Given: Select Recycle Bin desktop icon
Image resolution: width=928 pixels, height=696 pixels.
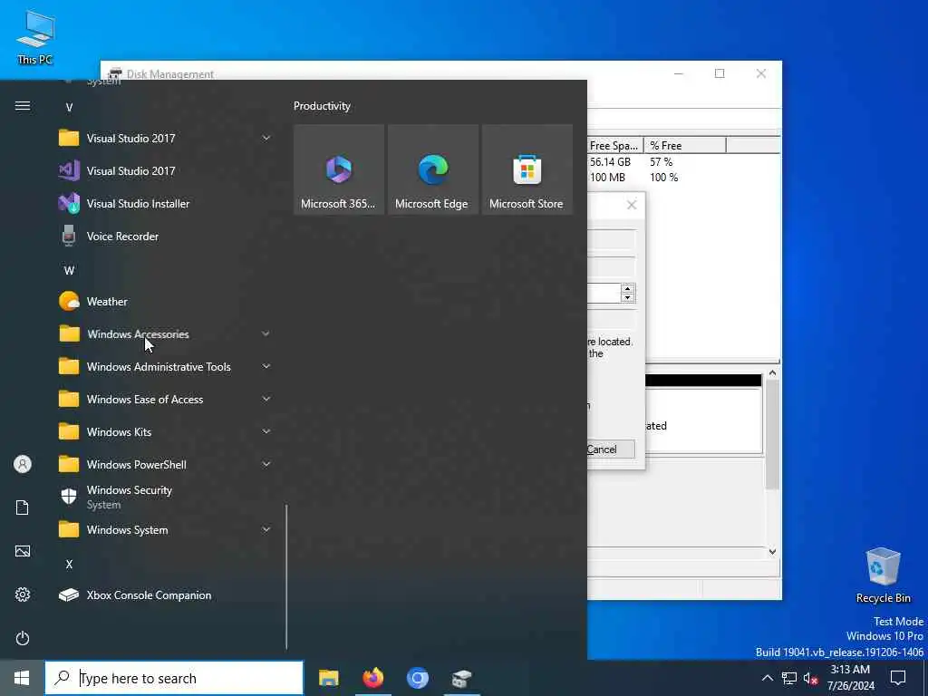Looking at the screenshot, I should pos(883,575).
